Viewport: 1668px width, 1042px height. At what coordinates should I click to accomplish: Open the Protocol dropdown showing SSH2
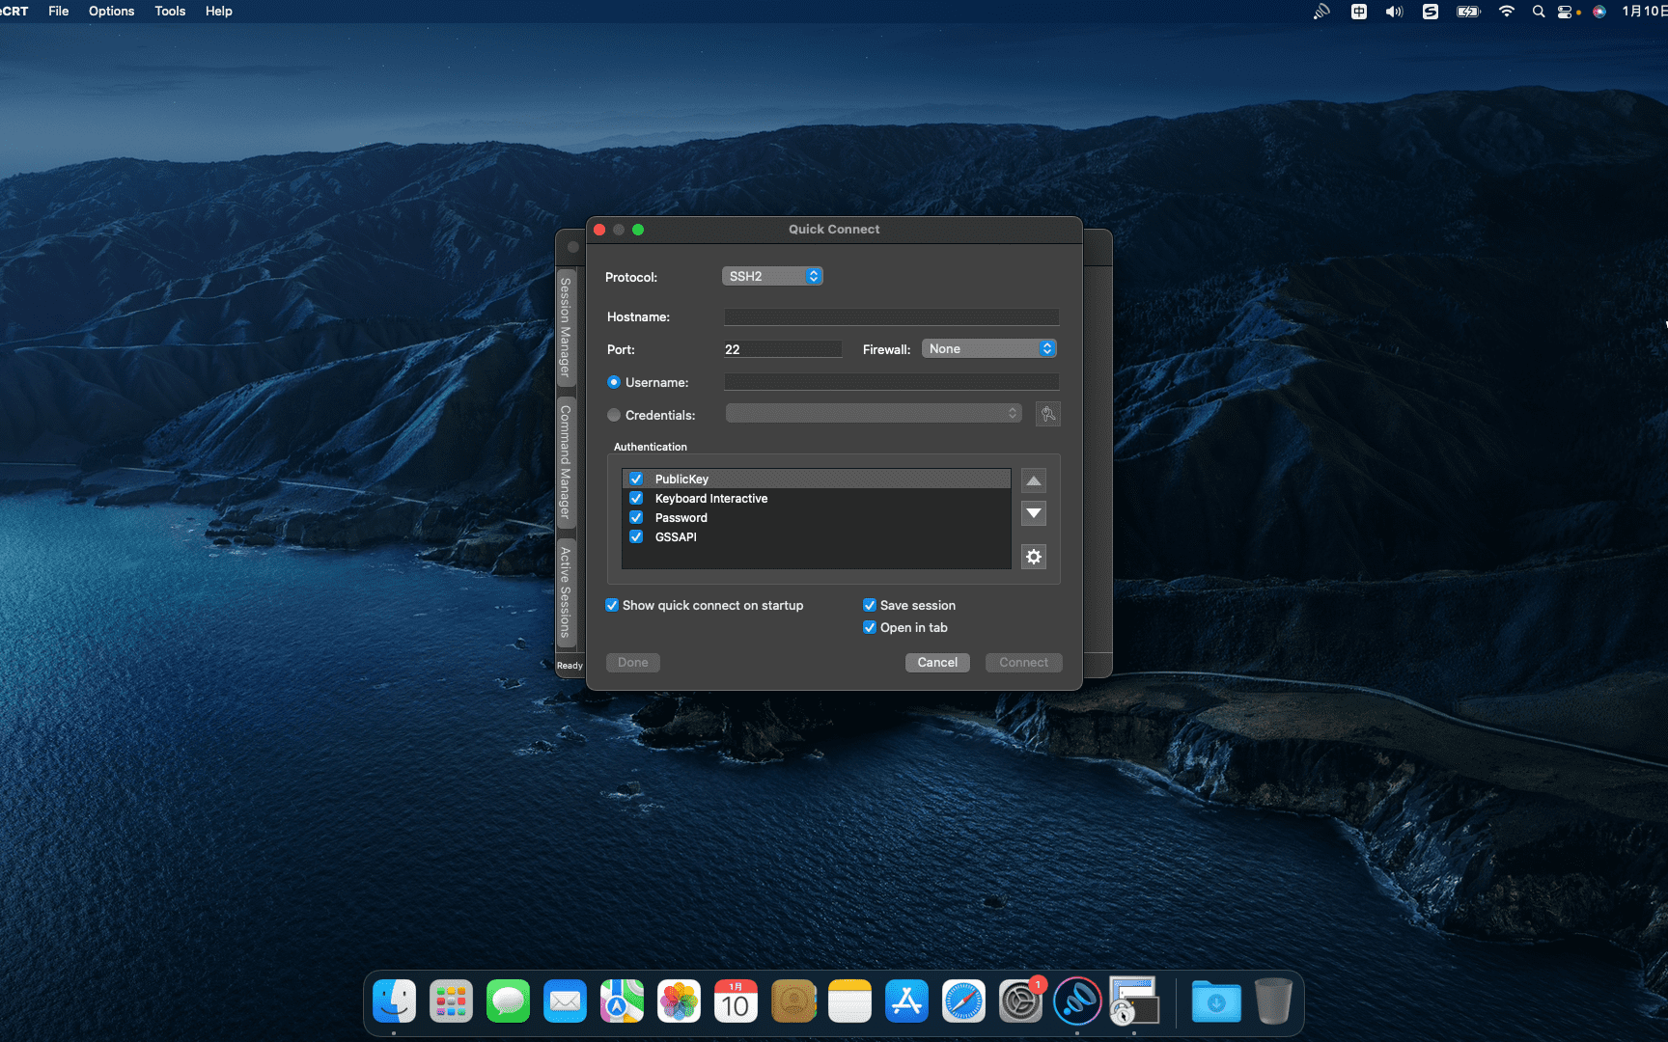tap(771, 276)
